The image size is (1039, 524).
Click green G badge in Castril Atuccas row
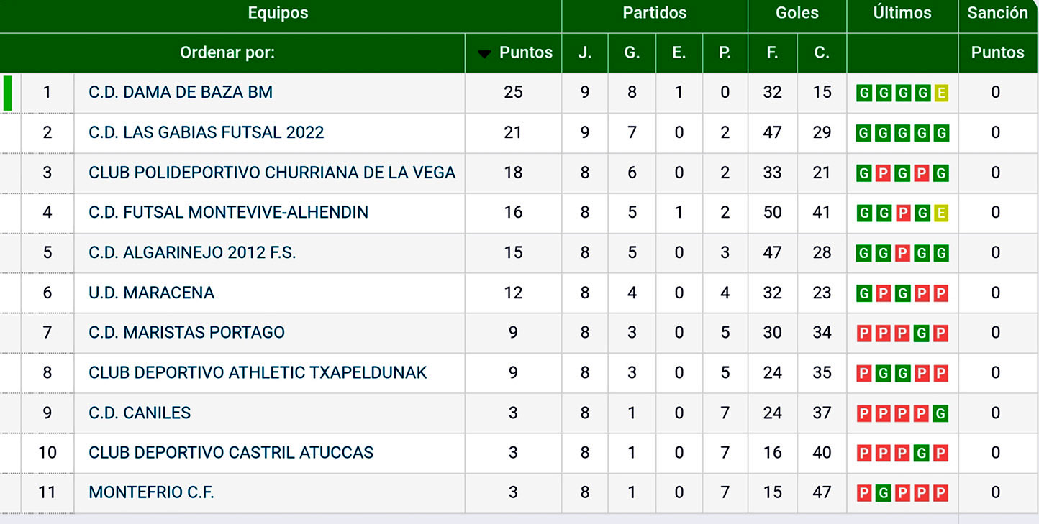coord(922,454)
